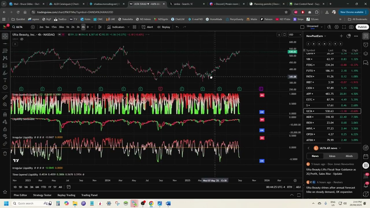Toggle the flag filter circle labeled M
This screenshot has width=370, height=208.
324,44
